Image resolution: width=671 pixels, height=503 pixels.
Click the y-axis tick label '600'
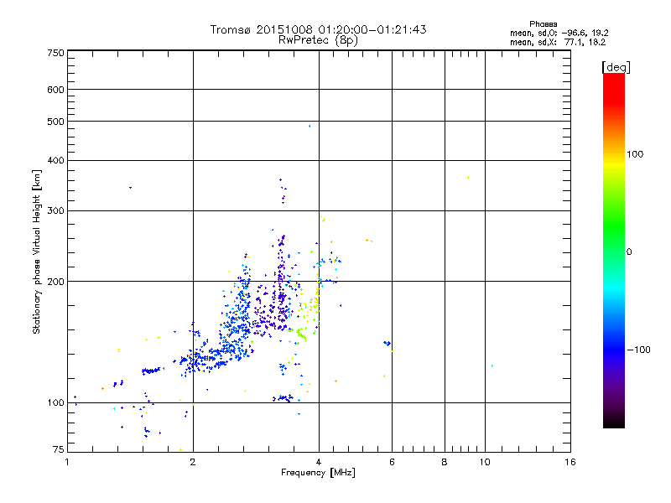[56, 90]
